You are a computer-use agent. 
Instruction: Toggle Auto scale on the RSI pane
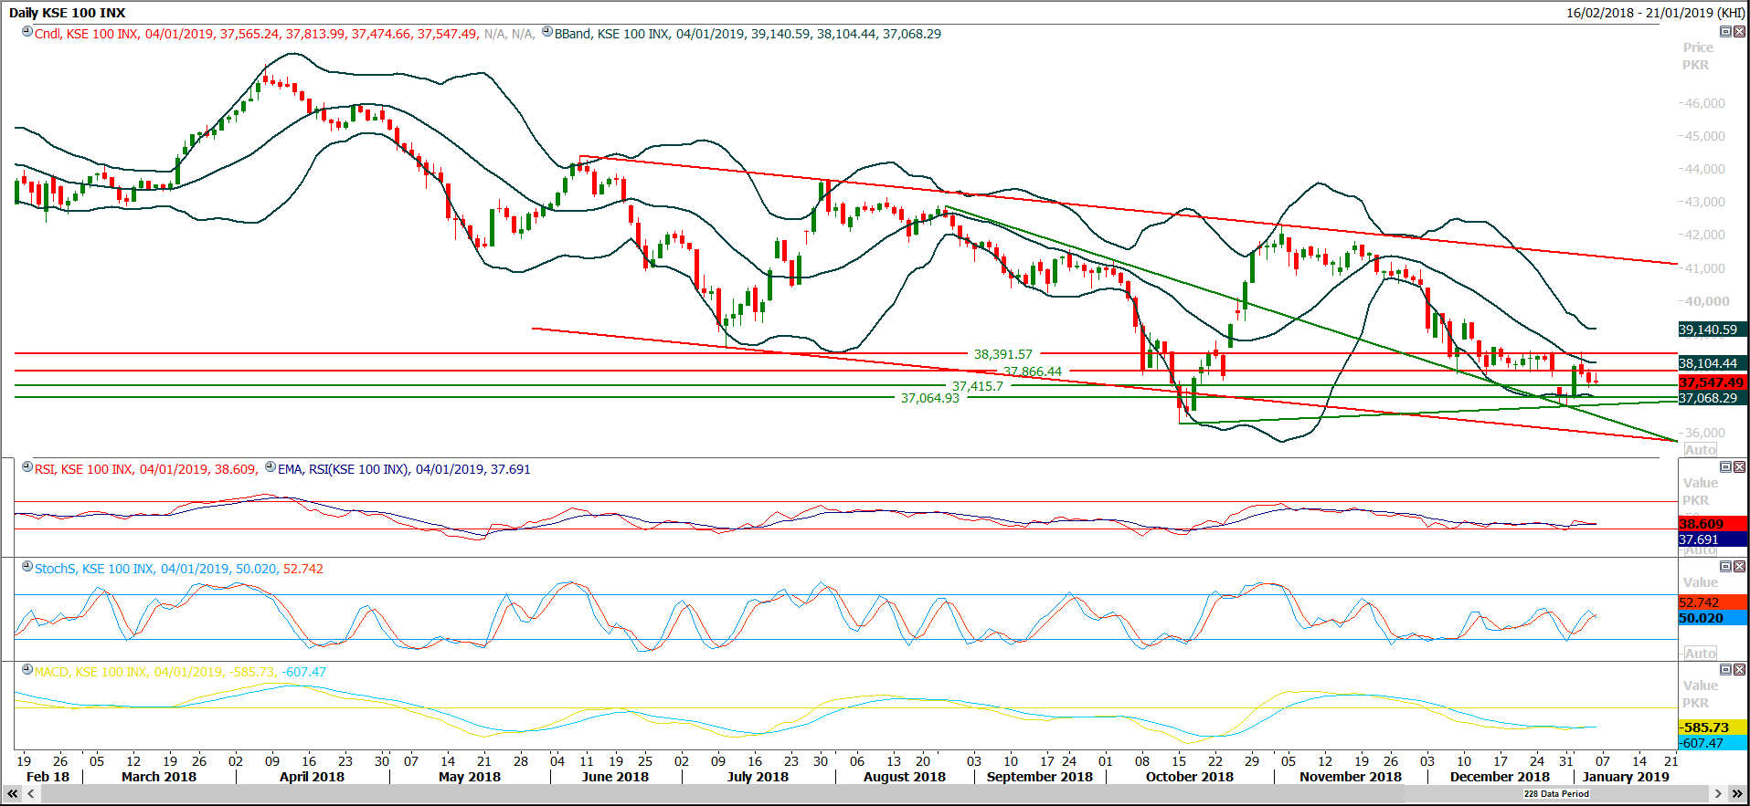(1700, 550)
